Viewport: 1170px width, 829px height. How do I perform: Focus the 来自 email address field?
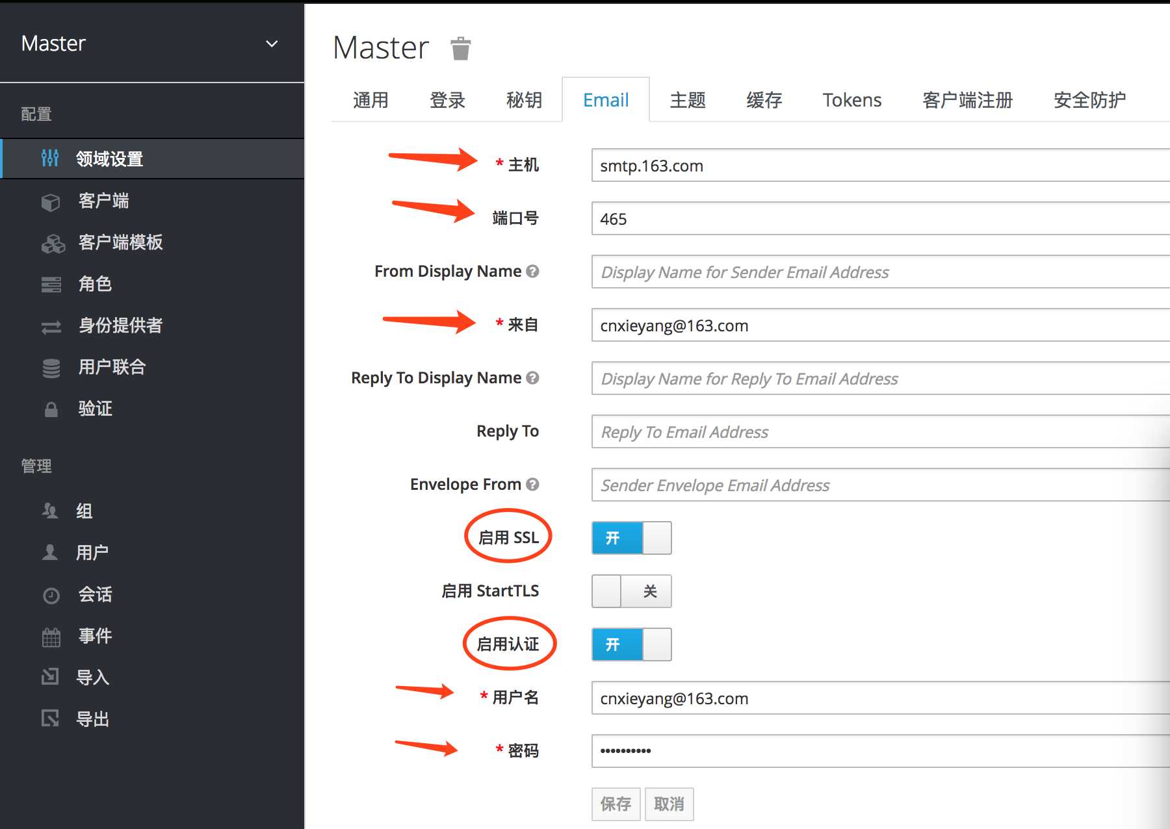pos(881,325)
